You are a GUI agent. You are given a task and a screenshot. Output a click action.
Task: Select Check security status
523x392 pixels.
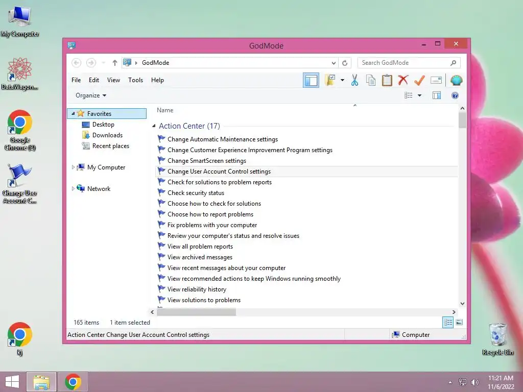coord(196,193)
